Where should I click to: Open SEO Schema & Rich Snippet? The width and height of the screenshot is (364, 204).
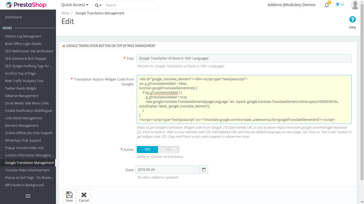pos(26,58)
